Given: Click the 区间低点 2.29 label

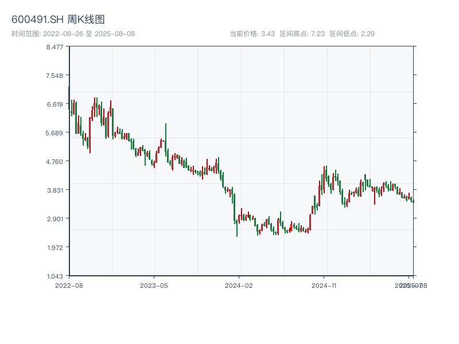Looking at the screenshot, I should click(352, 34).
